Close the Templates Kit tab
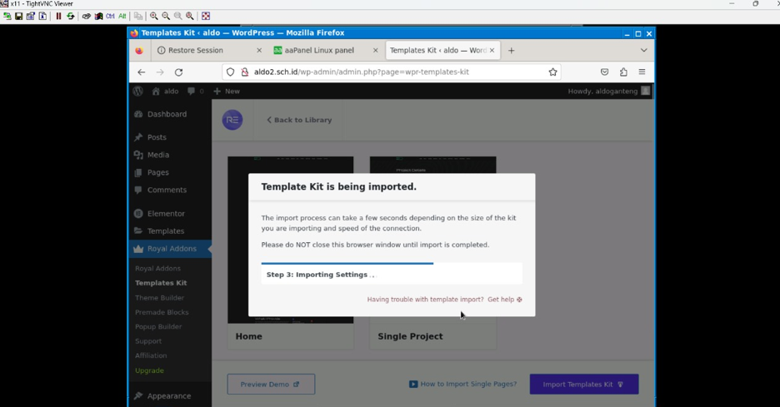The image size is (780, 407). pos(492,50)
